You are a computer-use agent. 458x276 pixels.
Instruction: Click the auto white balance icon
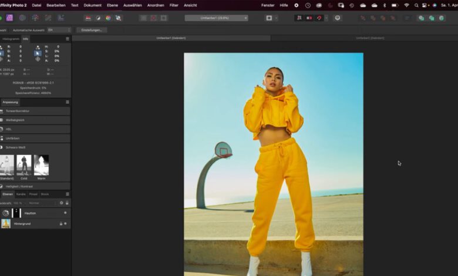(x=118, y=18)
